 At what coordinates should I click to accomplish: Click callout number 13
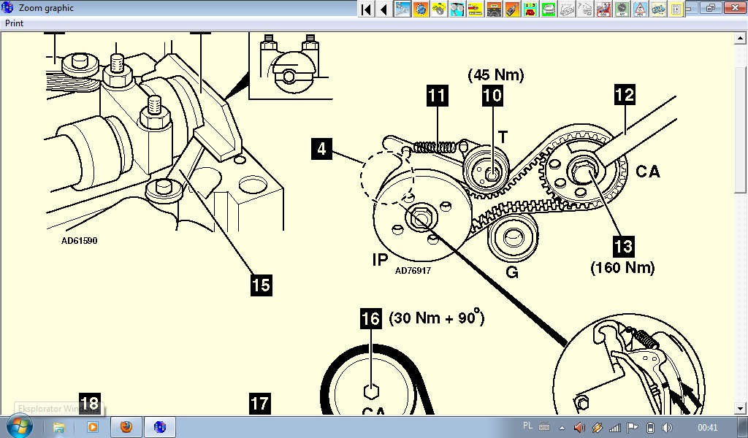click(624, 247)
